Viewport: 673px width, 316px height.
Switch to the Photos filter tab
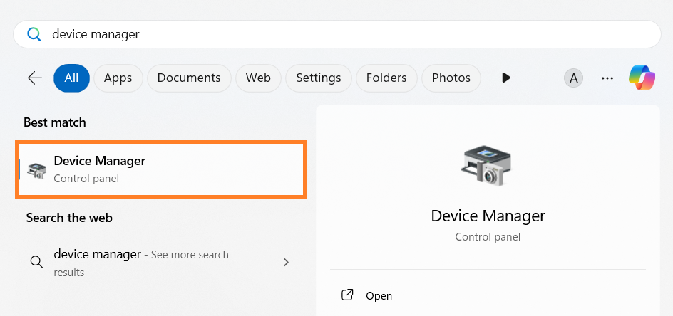click(x=451, y=78)
